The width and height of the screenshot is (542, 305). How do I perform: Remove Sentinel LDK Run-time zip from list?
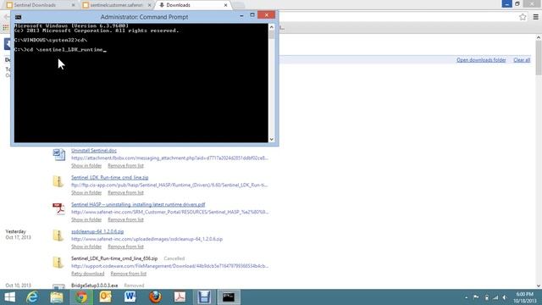click(x=125, y=192)
